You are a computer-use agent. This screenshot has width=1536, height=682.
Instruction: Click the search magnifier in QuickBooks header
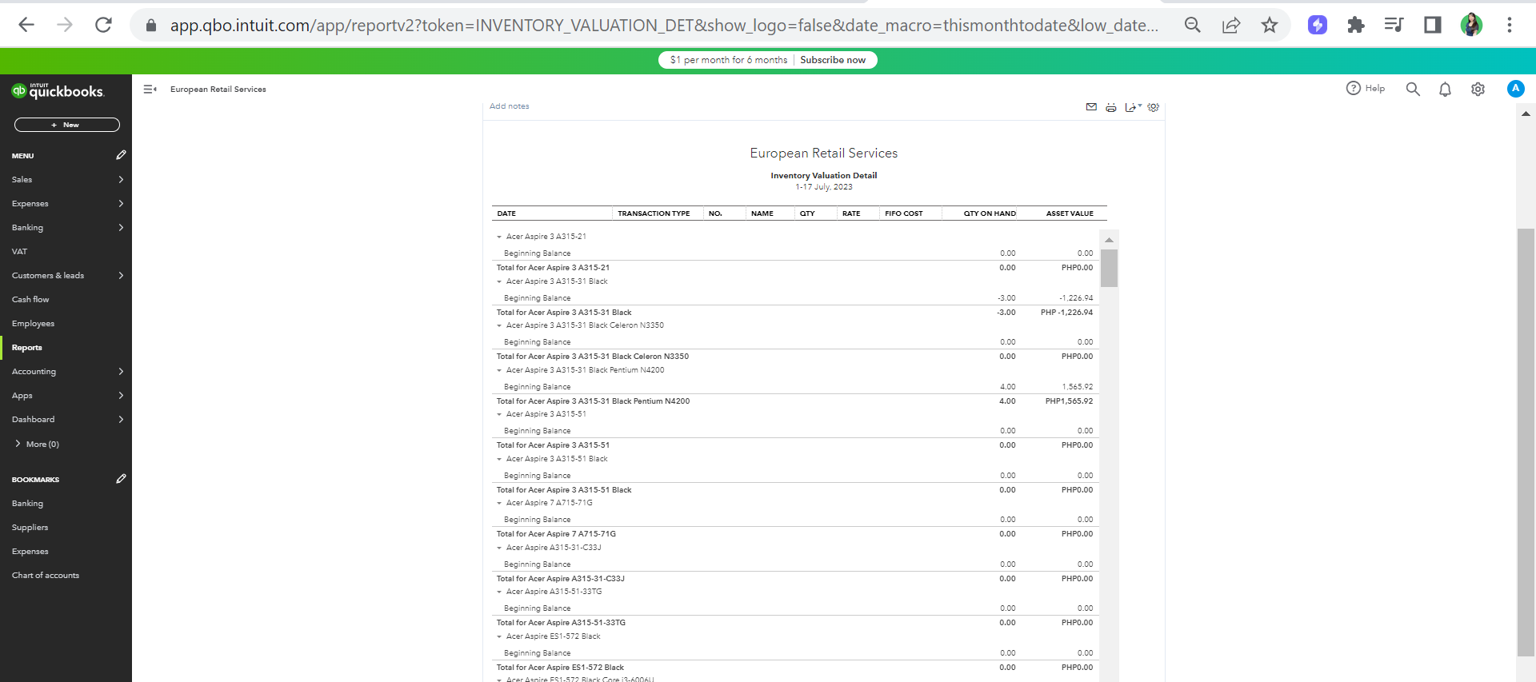click(x=1413, y=89)
